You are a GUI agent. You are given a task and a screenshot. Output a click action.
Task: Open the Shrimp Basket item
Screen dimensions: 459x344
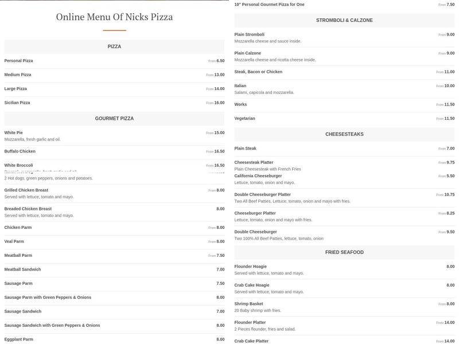(249, 304)
